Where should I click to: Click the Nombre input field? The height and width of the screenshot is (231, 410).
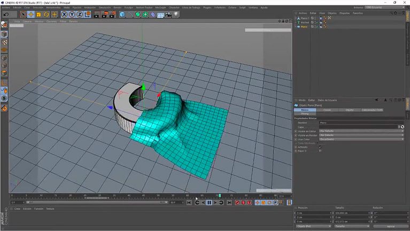coord(361,122)
